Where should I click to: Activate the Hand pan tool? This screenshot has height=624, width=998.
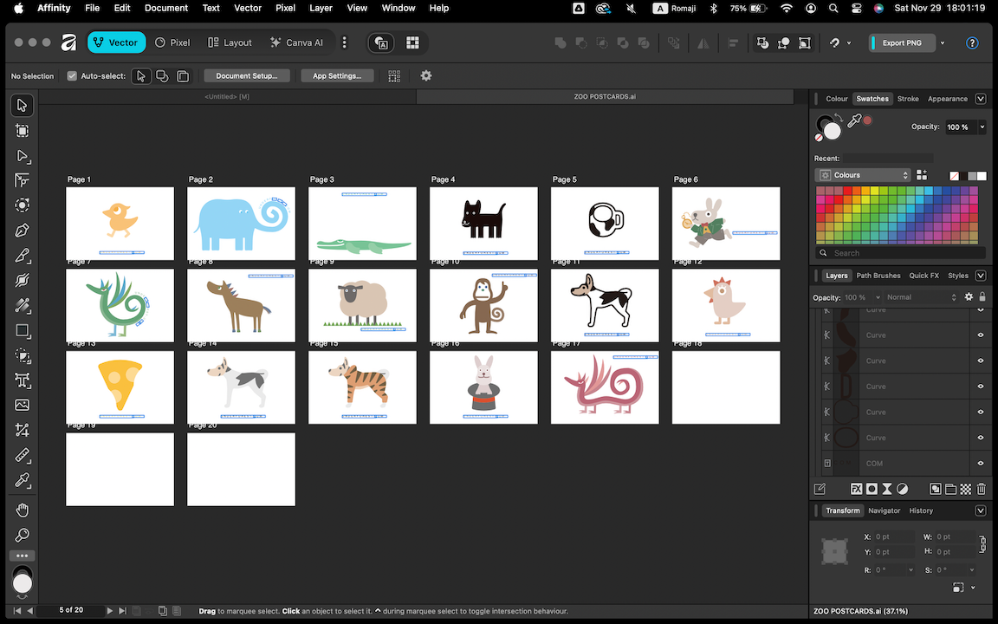tap(23, 510)
